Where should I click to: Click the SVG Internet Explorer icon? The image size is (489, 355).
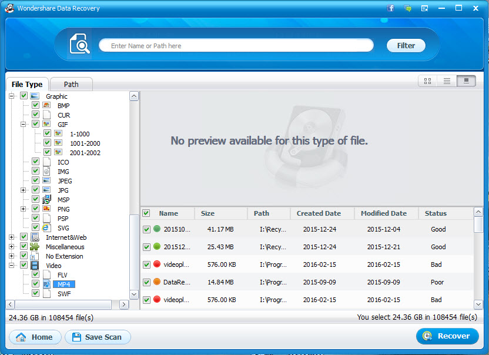click(46, 227)
